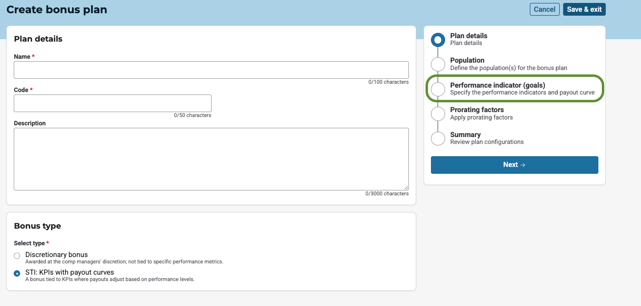Open the Population step title

tap(467, 60)
